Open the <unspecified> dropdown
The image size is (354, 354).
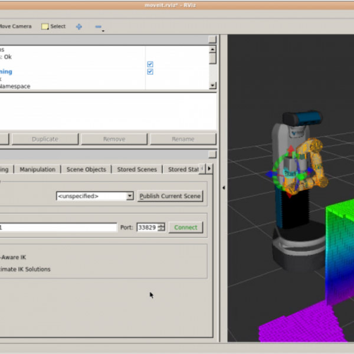[95, 196]
